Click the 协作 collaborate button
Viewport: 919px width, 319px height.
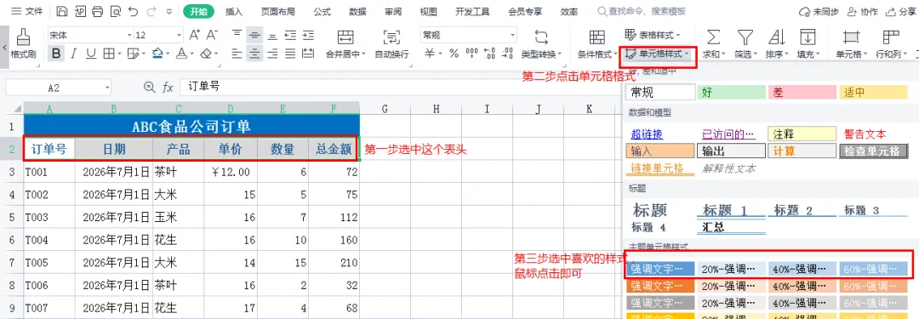[x=861, y=11]
